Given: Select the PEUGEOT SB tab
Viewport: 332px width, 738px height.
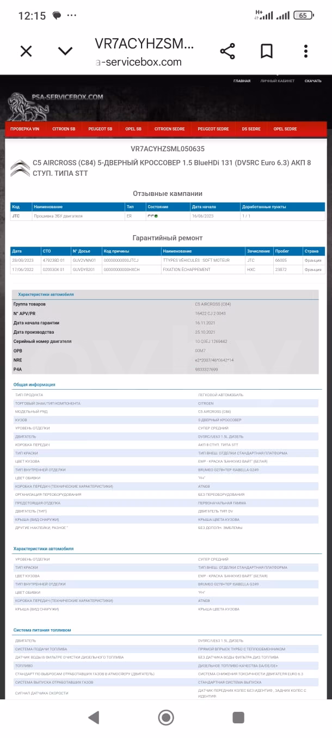Looking at the screenshot, I should tap(100, 129).
